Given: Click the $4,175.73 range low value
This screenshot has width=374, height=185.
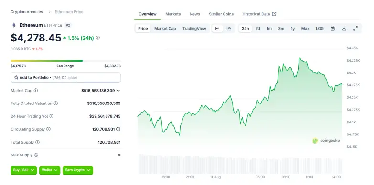Looking at the screenshot, I should click(x=18, y=66).
